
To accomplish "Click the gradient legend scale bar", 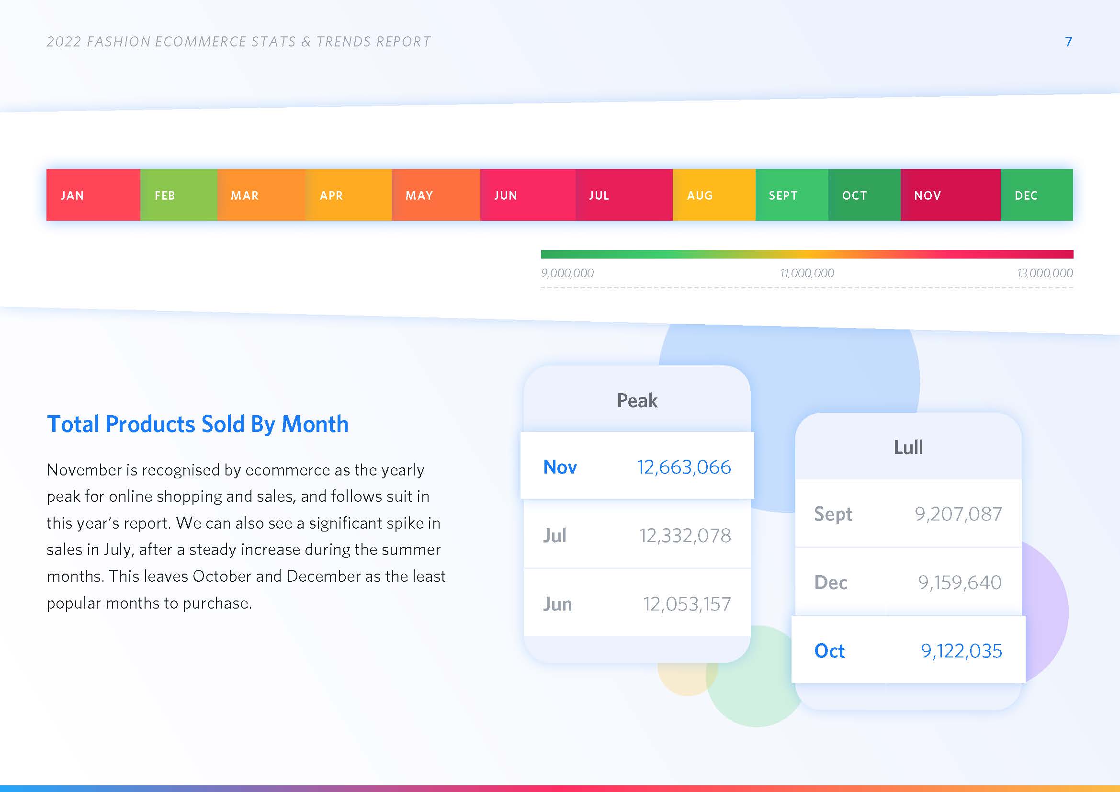I will pyautogui.click(x=807, y=254).
